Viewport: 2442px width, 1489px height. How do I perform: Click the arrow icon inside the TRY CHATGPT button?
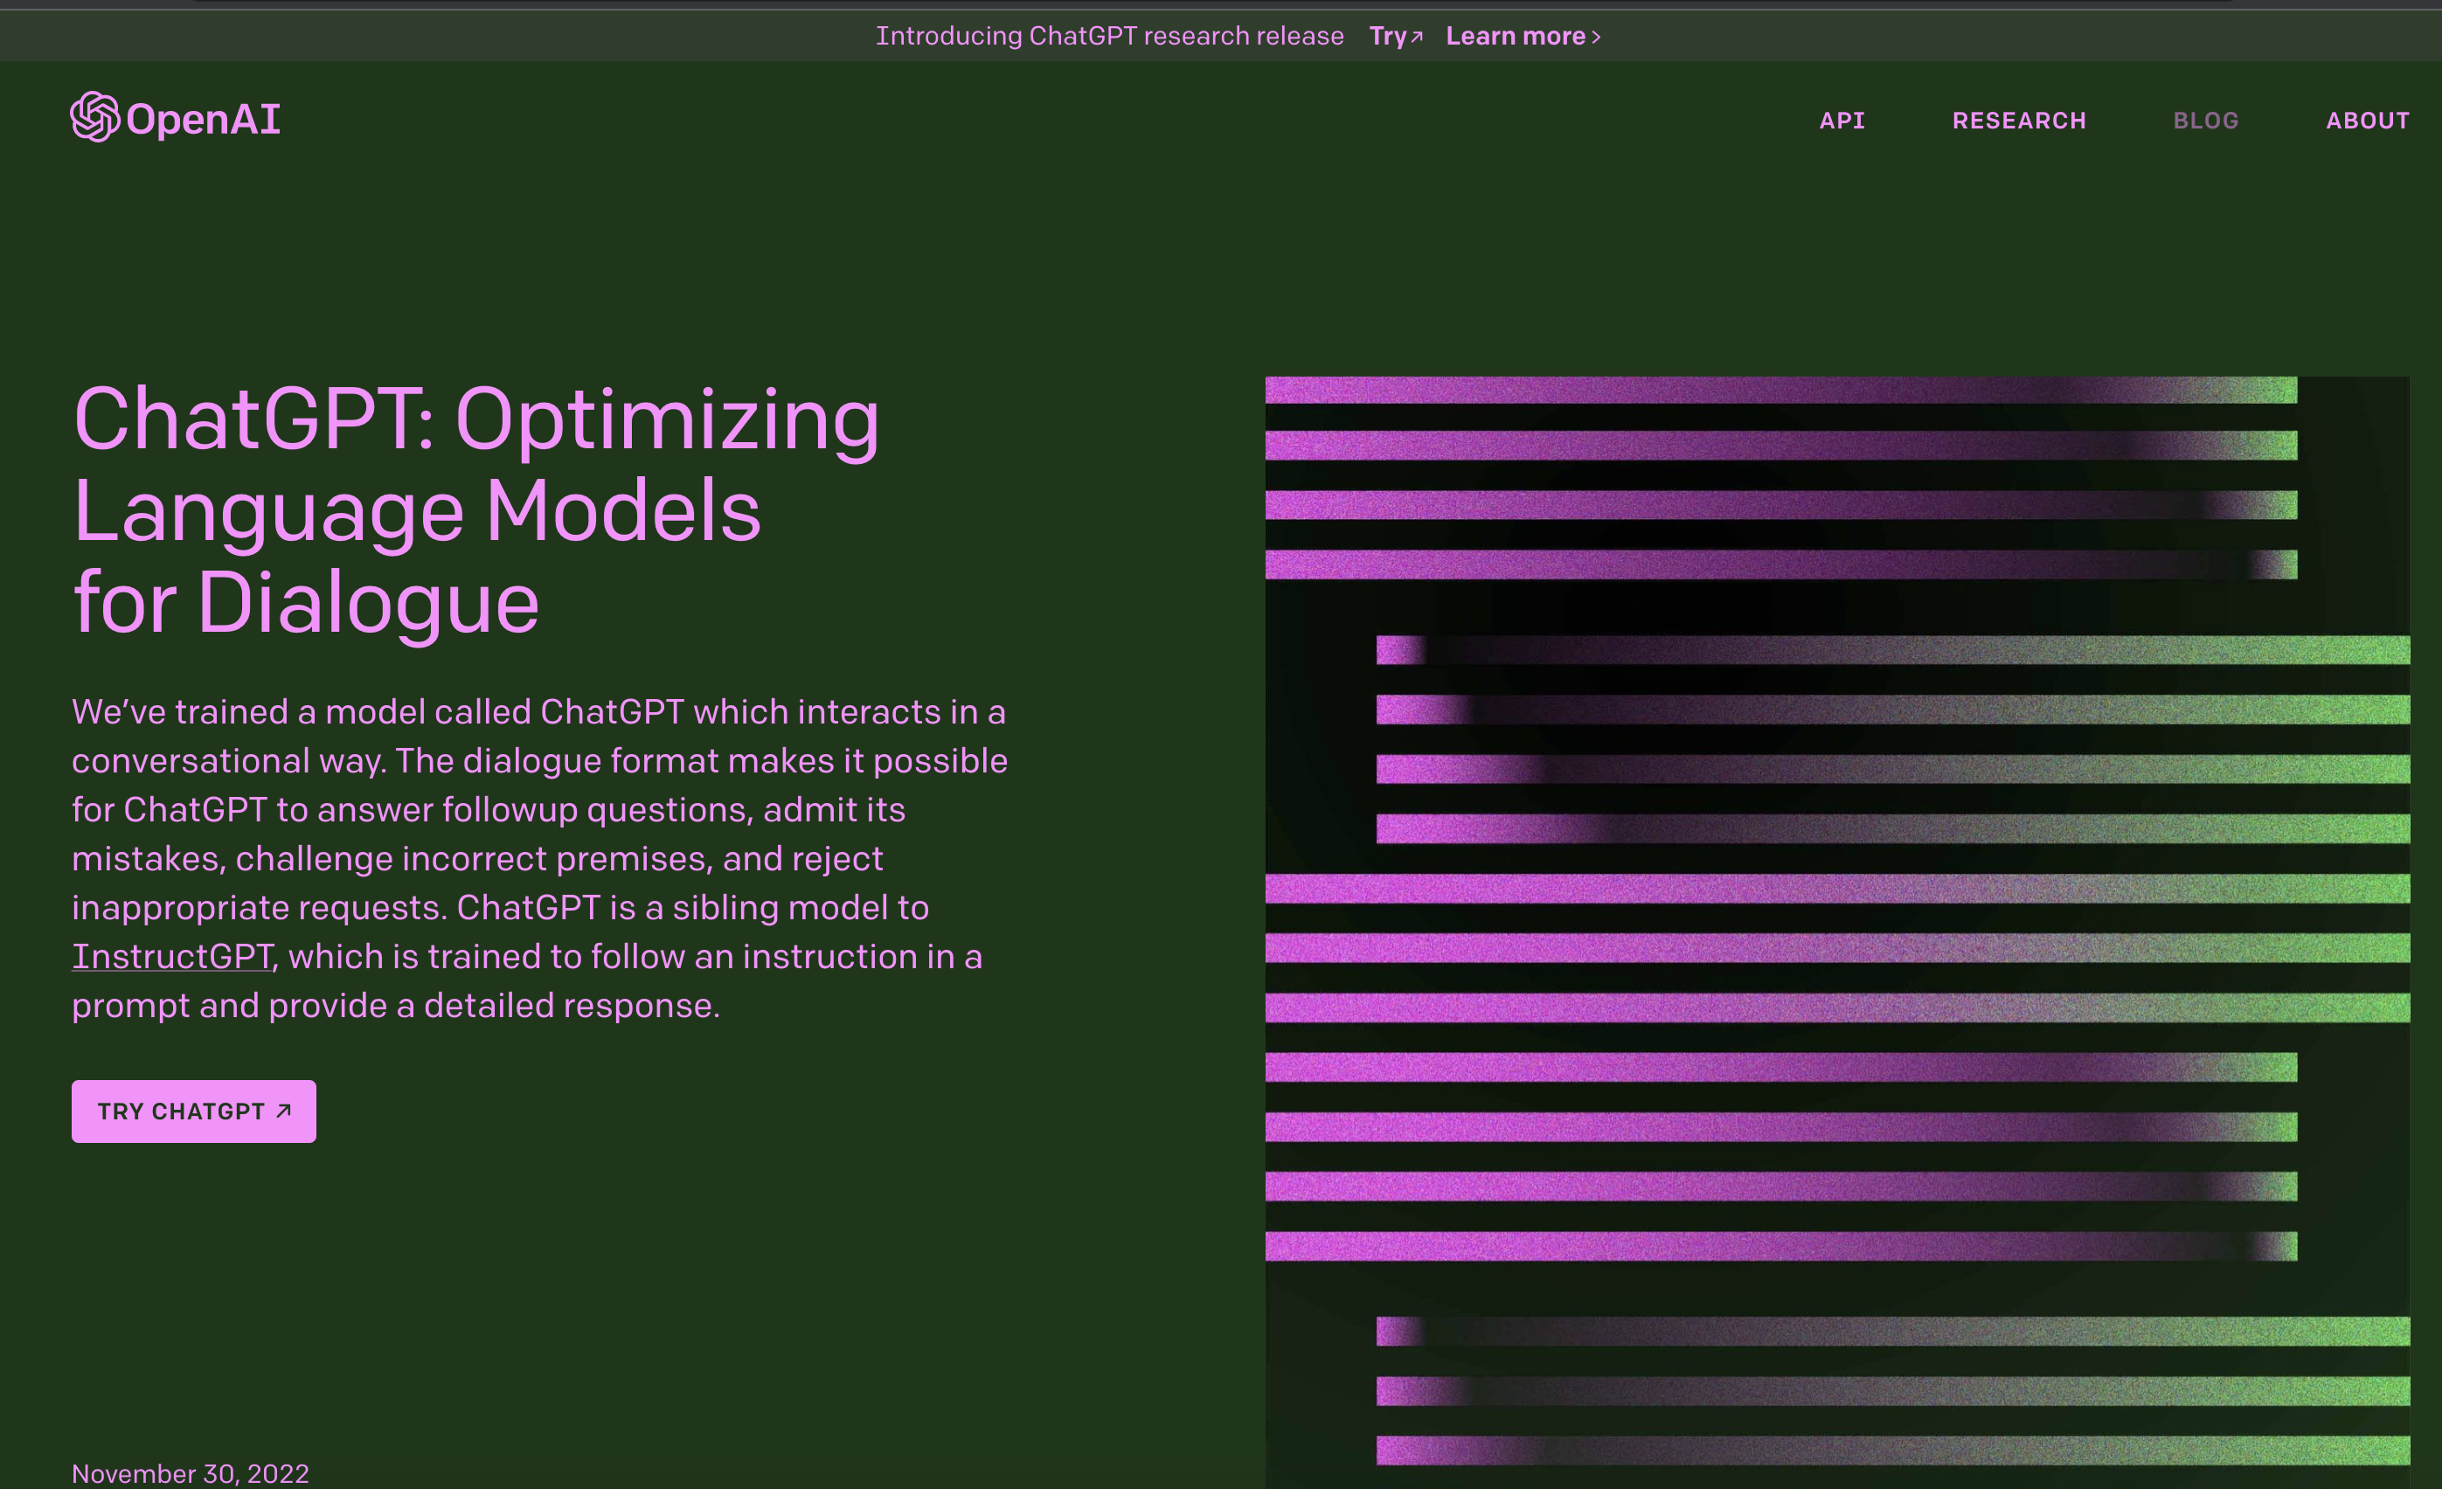coord(283,1111)
